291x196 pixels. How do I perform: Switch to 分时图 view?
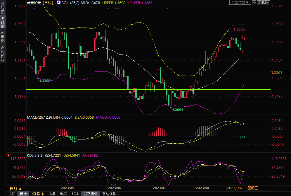(3, 8)
